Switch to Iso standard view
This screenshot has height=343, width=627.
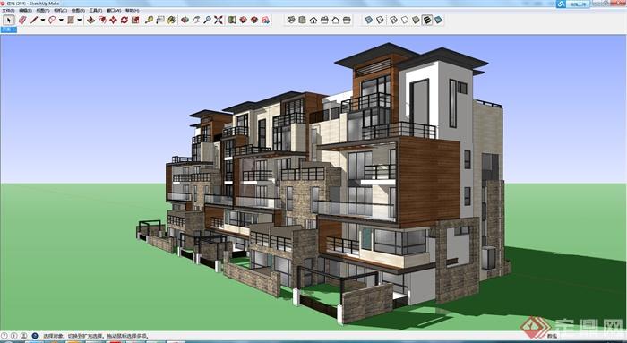point(291,20)
